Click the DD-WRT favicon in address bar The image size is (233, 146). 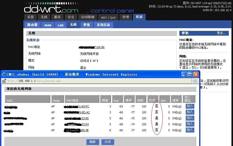pyautogui.click(x=4, y=81)
